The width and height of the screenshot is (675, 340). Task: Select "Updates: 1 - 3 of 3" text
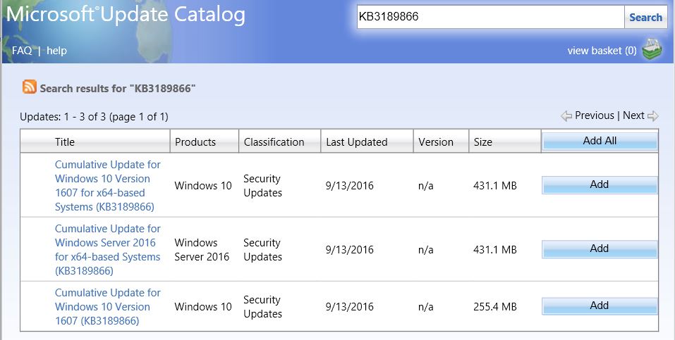62,117
